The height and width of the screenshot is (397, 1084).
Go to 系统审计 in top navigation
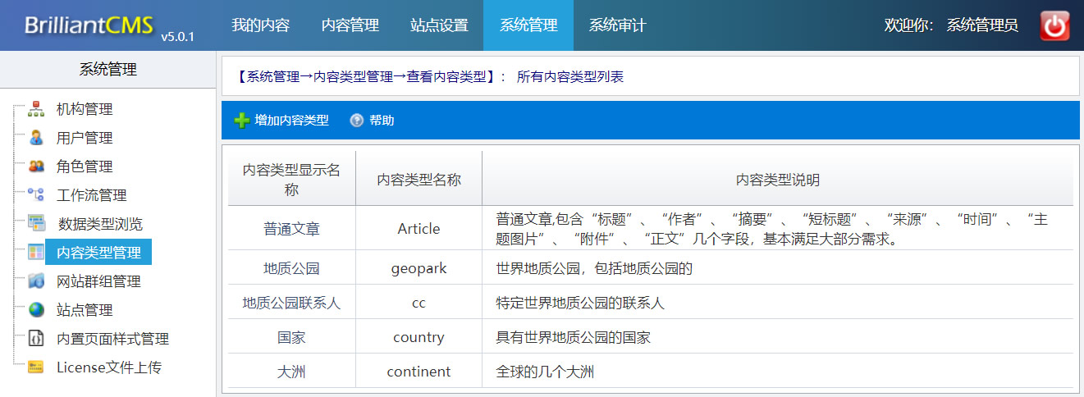coord(617,25)
